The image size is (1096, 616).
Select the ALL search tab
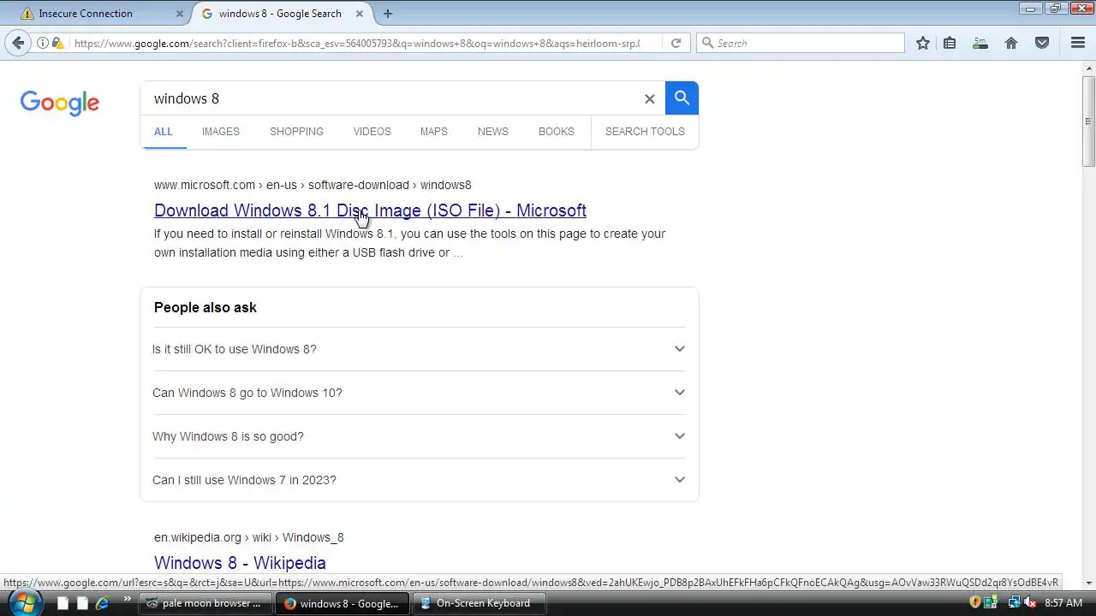tap(164, 132)
